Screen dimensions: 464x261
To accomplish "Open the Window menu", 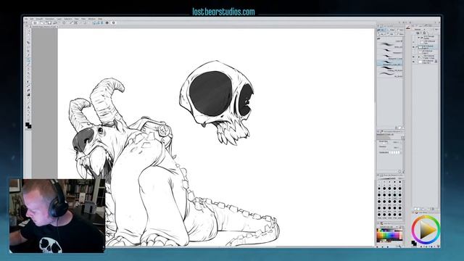I will (x=92, y=19).
